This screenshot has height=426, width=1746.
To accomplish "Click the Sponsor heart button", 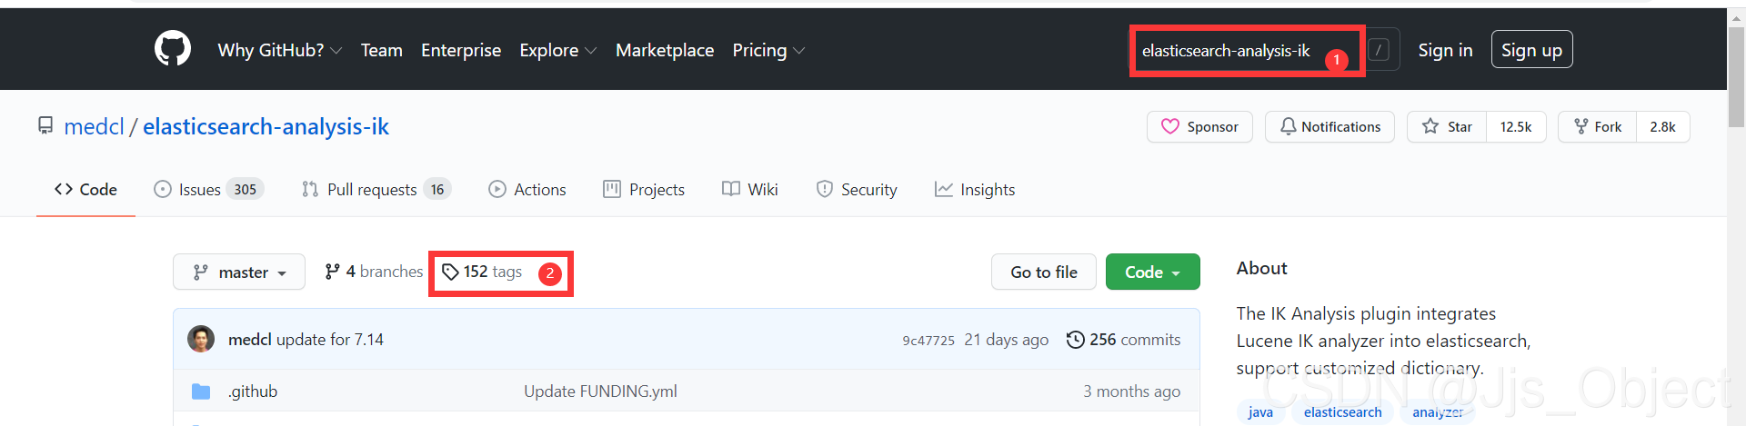I will pos(1199,127).
